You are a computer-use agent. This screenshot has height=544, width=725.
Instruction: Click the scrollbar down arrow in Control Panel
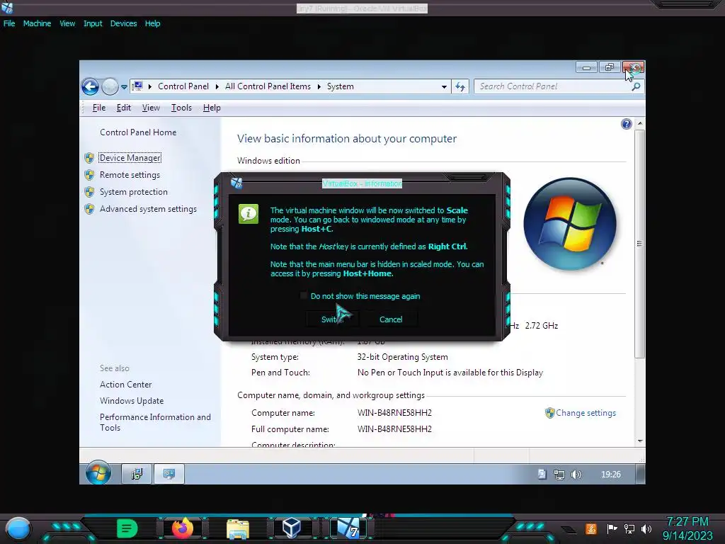(x=640, y=441)
